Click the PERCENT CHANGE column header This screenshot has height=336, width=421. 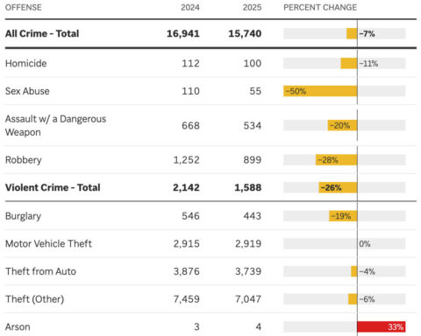tap(320, 7)
